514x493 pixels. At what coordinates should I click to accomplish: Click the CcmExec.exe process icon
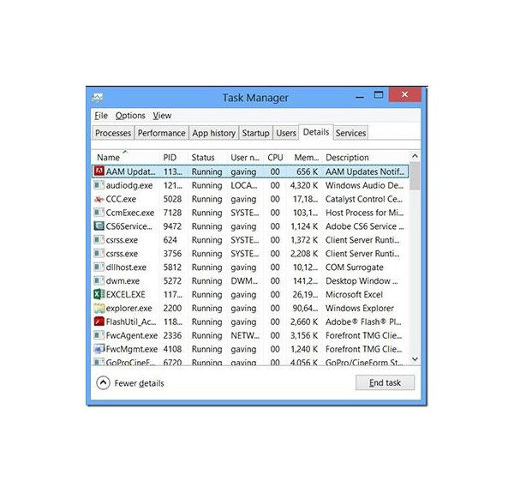(99, 213)
